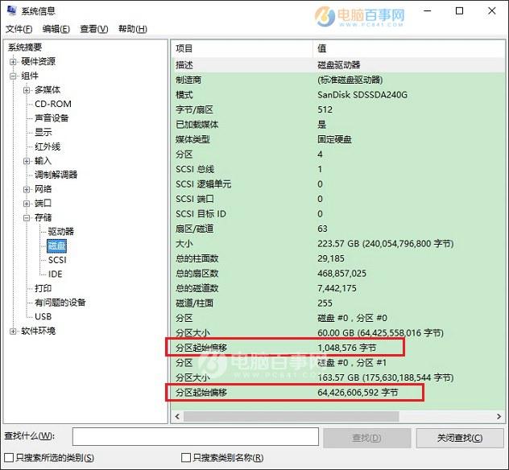
Task: Click the 1,048,576 字节 offset value
Action: pos(346,348)
